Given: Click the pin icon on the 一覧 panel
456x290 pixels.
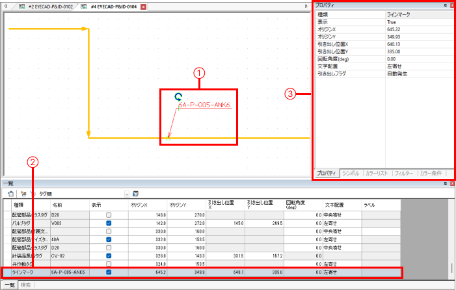Looking at the screenshot, I should pyautogui.click(x=445, y=185).
